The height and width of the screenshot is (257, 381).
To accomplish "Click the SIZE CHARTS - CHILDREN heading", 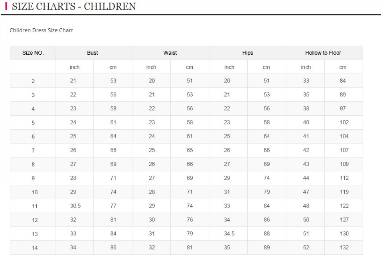I will [x=74, y=7].
